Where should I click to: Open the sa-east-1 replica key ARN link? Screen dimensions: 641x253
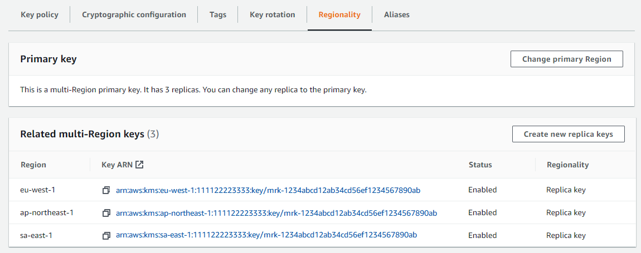266,236
